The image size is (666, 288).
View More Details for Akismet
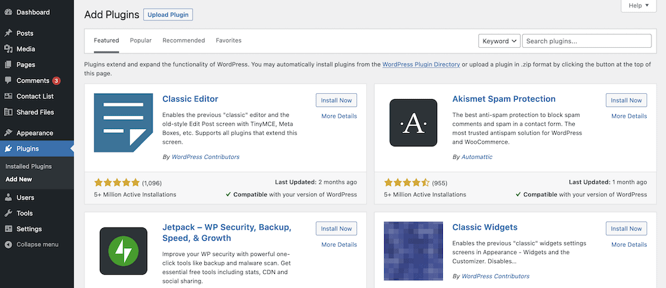pyautogui.click(x=629, y=116)
